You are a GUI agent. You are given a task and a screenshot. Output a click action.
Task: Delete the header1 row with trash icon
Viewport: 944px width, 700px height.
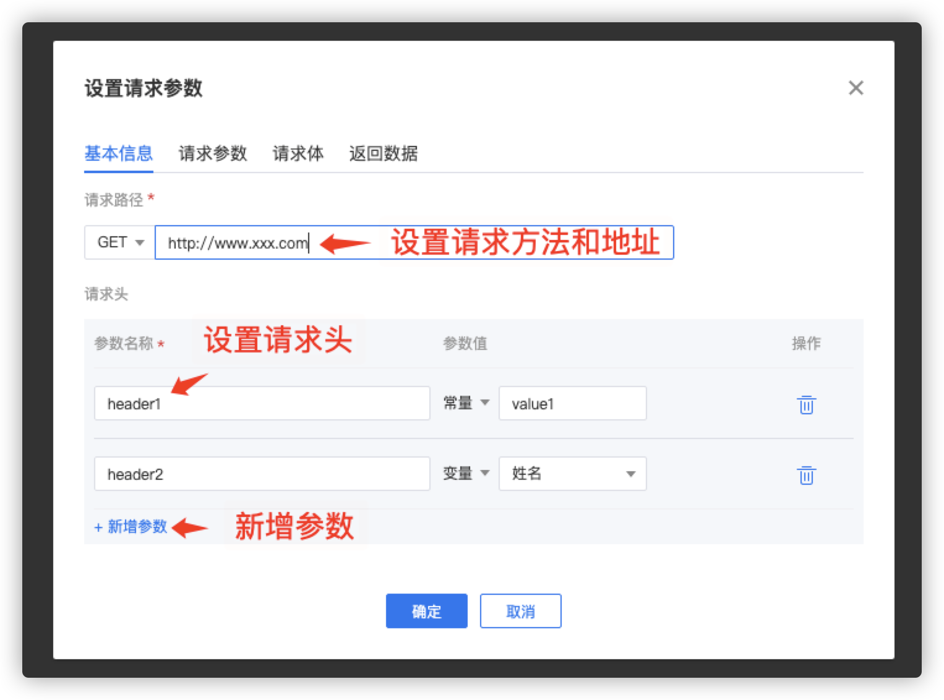806,404
